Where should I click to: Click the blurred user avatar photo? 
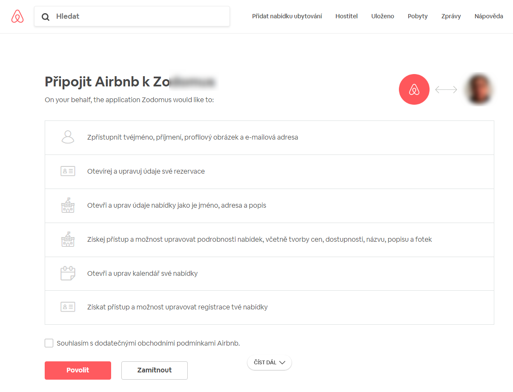point(479,89)
